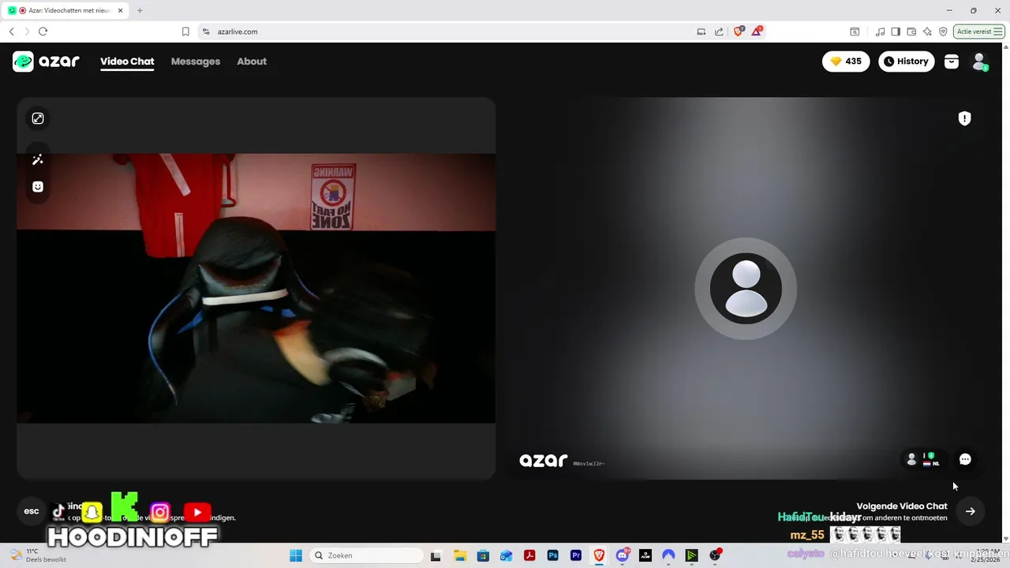Open Brave Shields lion icon
1010x568 pixels.
(739, 32)
